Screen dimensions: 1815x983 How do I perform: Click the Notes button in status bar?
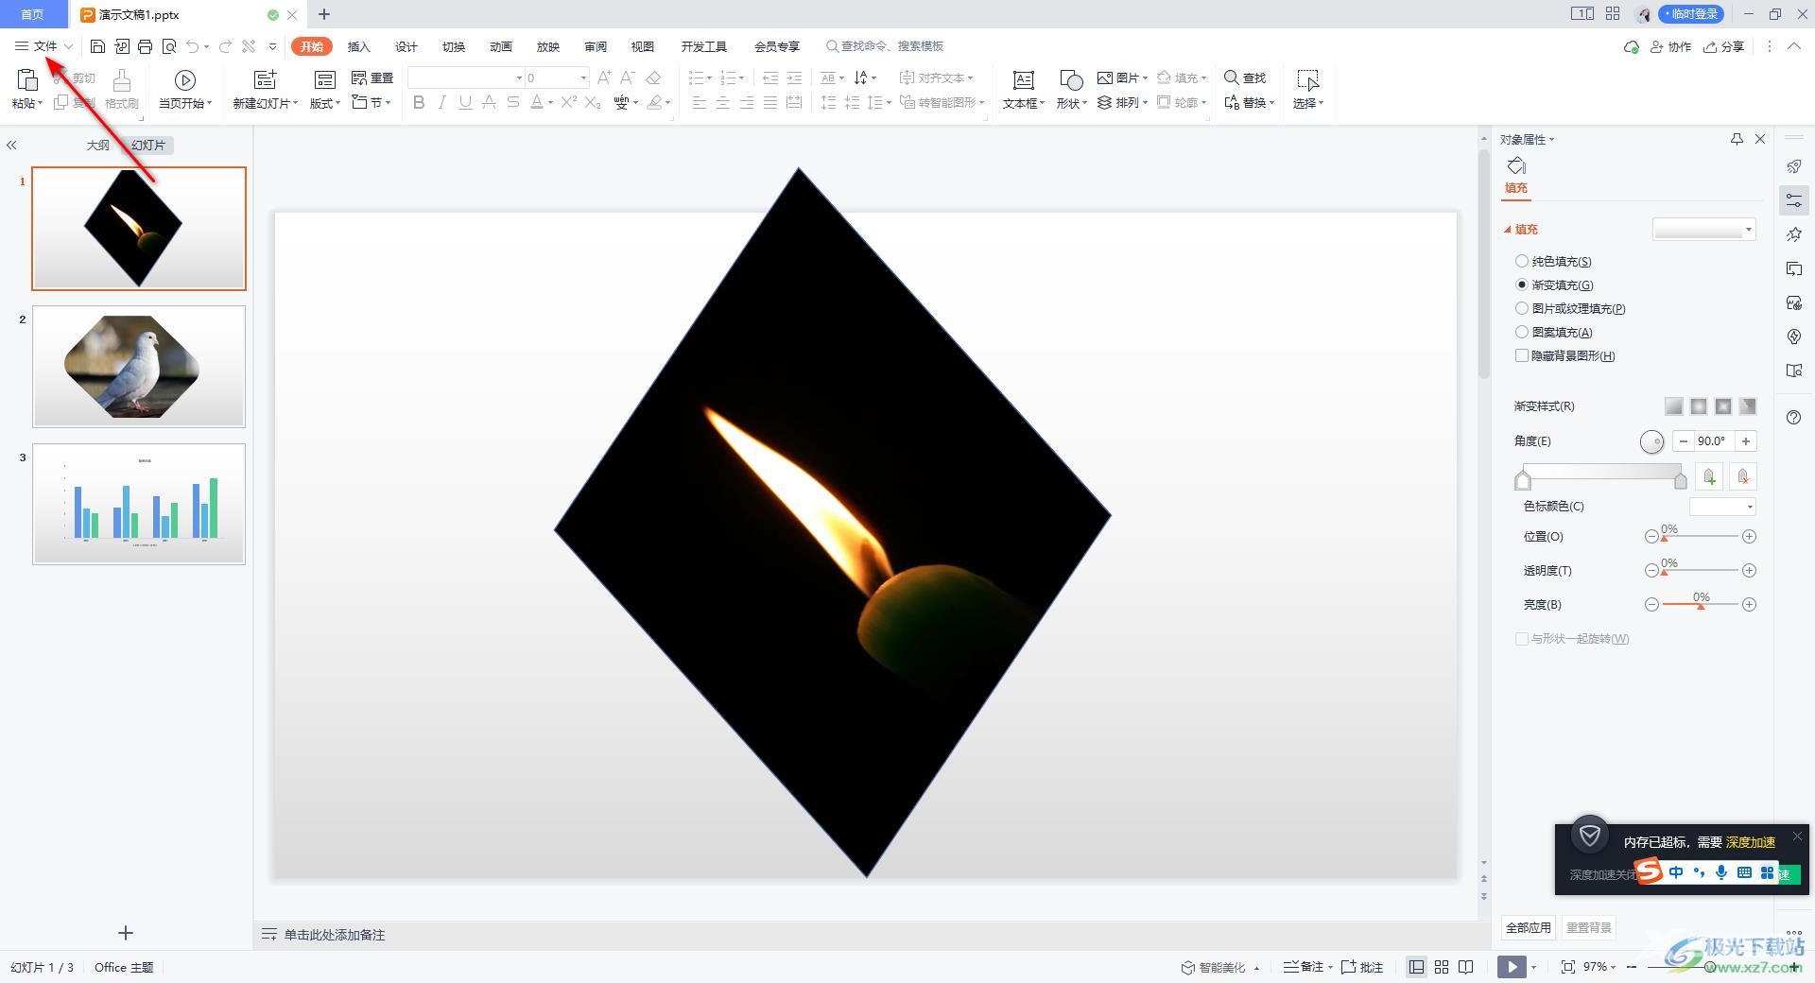1307,967
